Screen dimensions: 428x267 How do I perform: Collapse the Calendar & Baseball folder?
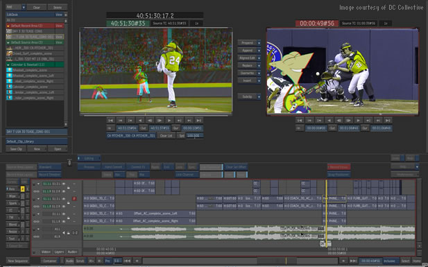8,64
